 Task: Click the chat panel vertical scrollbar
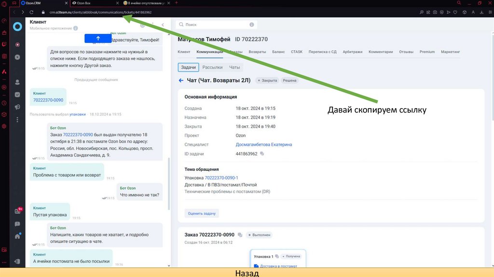click(169, 183)
